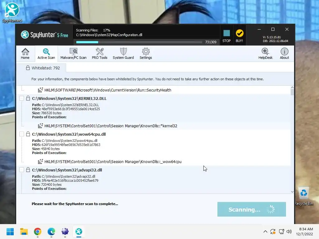This screenshot has height=239, width=319.
Task: Click registry icon of SecurityHealth entry
Action: click(x=40, y=90)
